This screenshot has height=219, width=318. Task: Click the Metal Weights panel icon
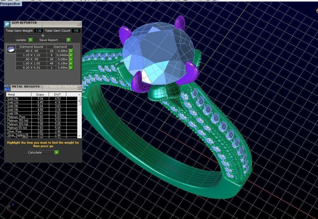click(7, 88)
